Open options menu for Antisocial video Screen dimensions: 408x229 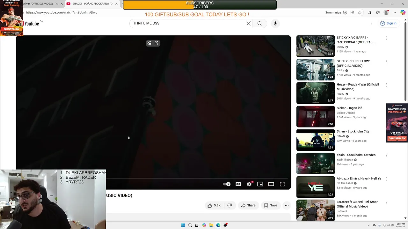point(387,38)
